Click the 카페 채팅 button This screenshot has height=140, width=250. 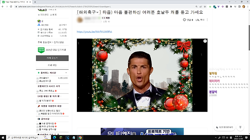[x=52, y=65]
